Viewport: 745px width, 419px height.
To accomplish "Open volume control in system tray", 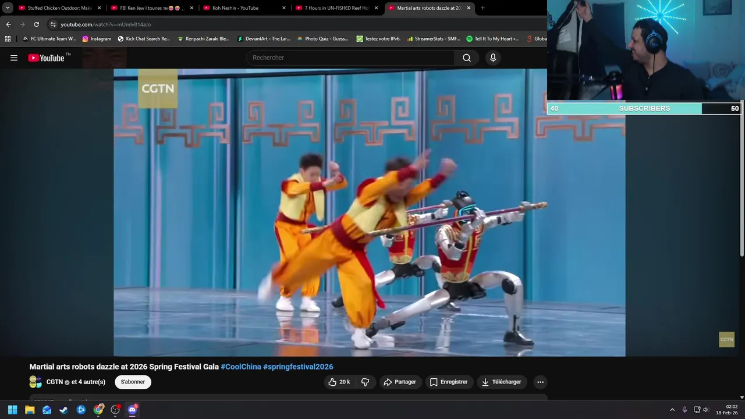I will (706, 410).
